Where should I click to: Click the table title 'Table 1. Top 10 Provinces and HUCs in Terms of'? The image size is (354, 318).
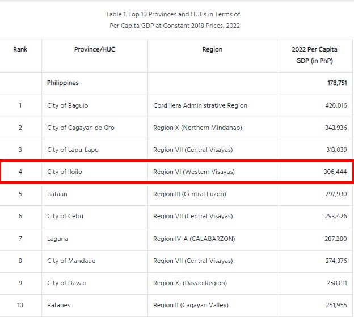coord(173,14)
